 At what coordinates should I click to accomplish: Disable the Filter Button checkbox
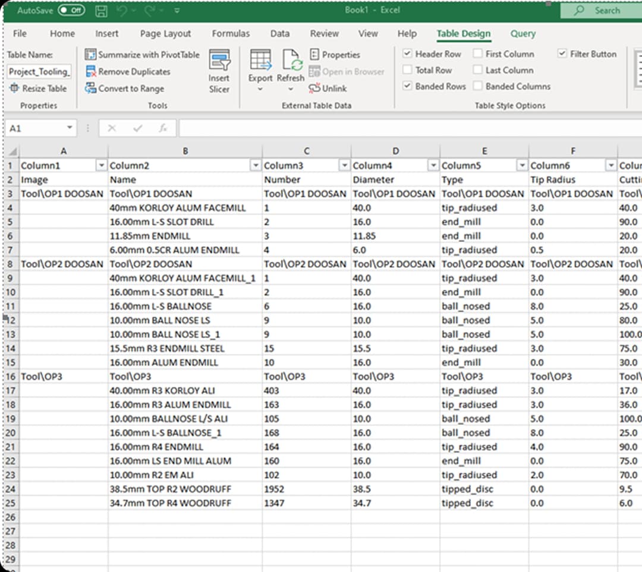(562, 54)
